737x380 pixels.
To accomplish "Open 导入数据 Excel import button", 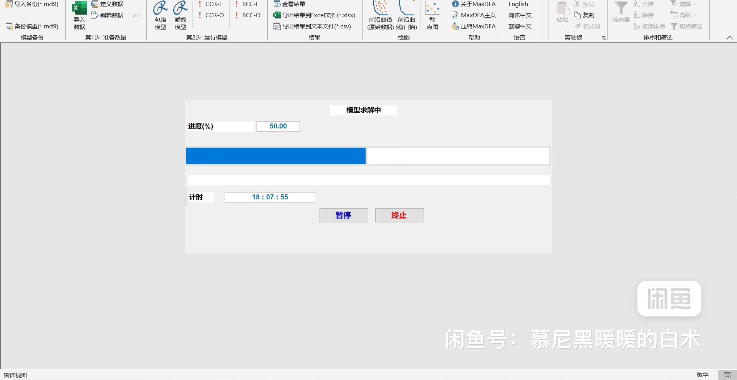I will [79, 15].
